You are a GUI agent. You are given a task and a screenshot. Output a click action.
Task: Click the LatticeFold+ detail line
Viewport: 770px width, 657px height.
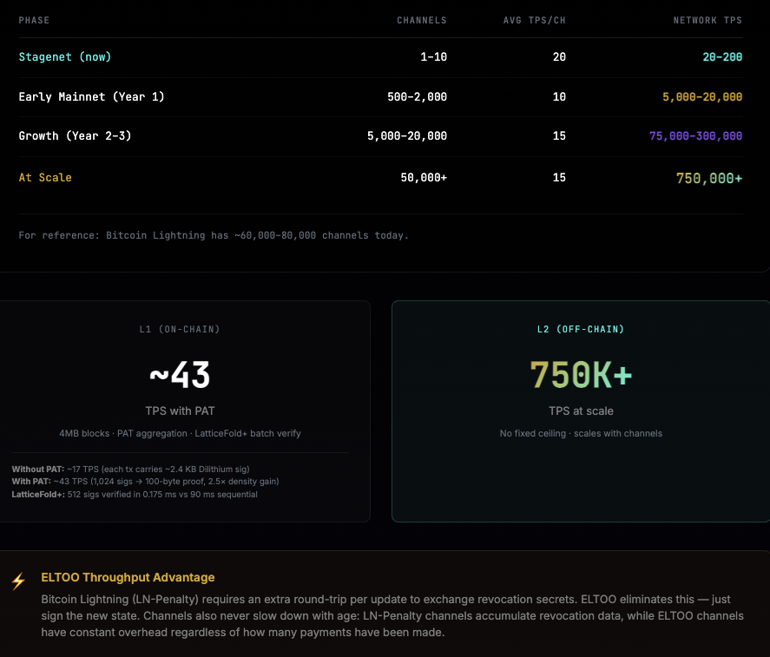click(135, 495)
